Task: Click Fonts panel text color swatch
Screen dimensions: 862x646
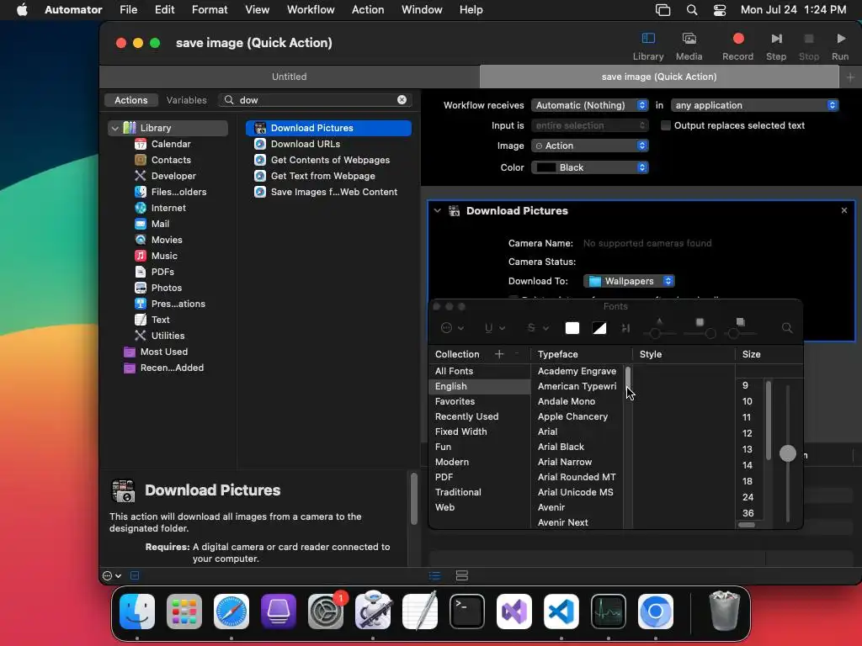Action: tap(572, 328)
